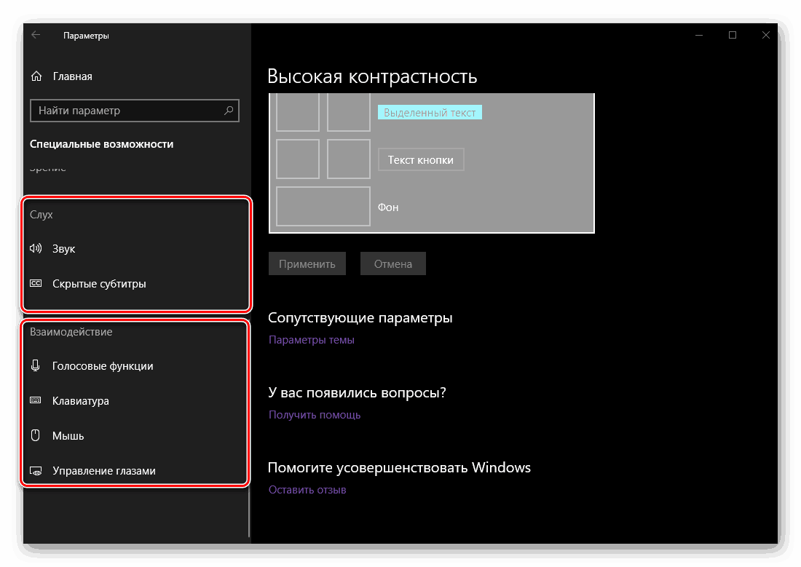801x567 pixels.
Task: Click the Параметры window title
Action: coord(86,36)
